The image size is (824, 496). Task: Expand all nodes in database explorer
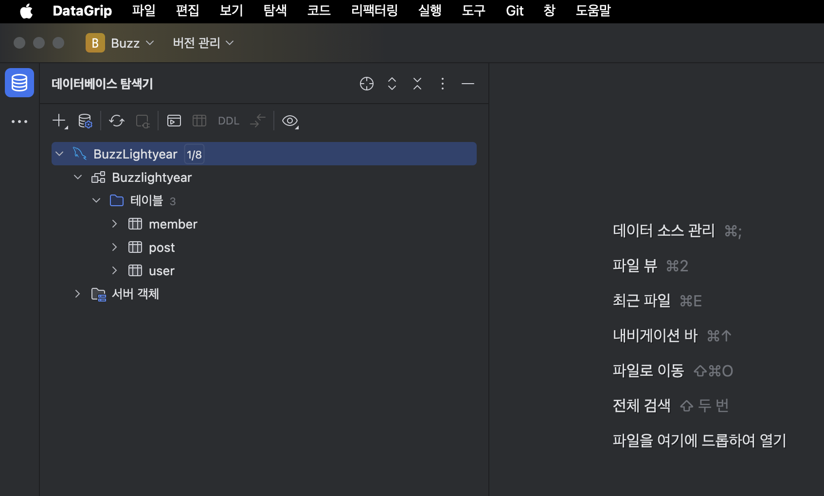point(392,84)
